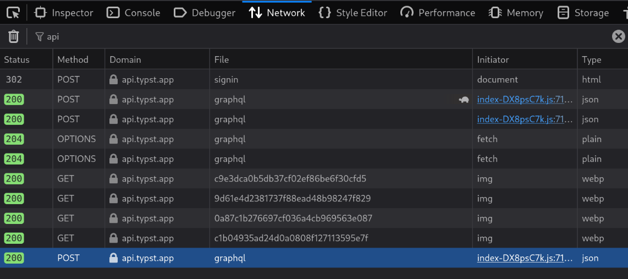
Task: Open index-DX8psC7k.js link in the turtle row
Action: pyautogui.click(x=525, y=100)
